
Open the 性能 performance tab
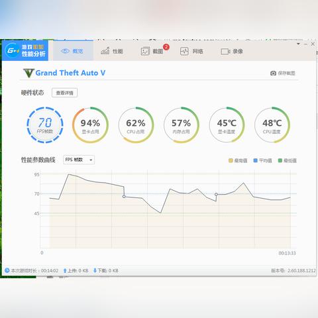coord(112,51)
